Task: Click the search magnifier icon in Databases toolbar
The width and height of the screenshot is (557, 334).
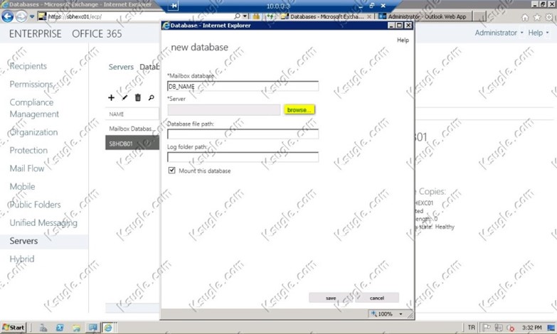Action: 152,97
